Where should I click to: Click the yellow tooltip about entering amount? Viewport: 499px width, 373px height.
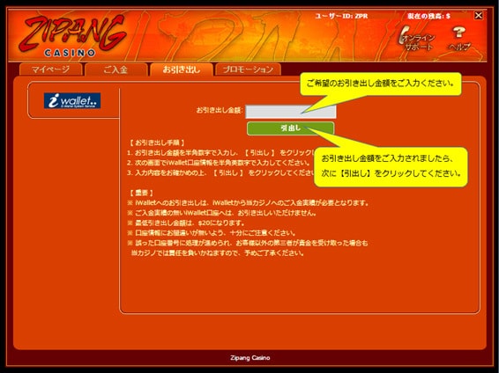pyautogui.click(x=381, y=84)
